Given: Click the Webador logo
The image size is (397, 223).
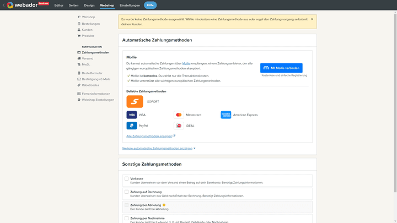Looking at the screenshot, I should click(22, 5).
